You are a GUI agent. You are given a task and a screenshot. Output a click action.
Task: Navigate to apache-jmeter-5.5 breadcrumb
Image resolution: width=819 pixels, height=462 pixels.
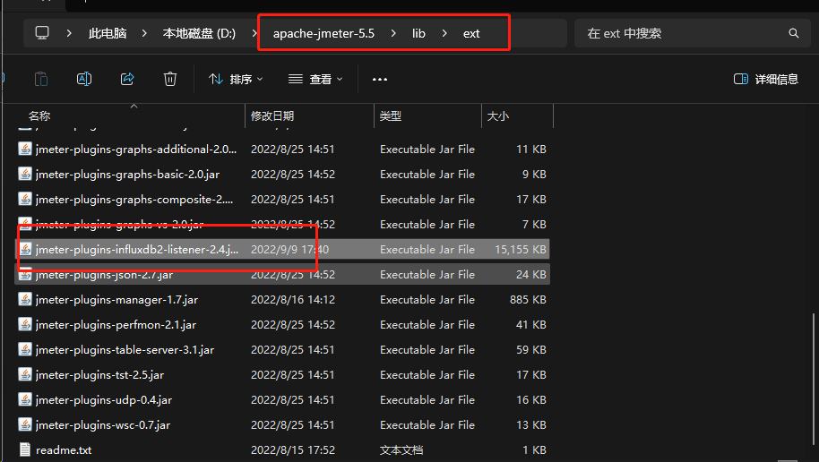click(x=323, y=33)
